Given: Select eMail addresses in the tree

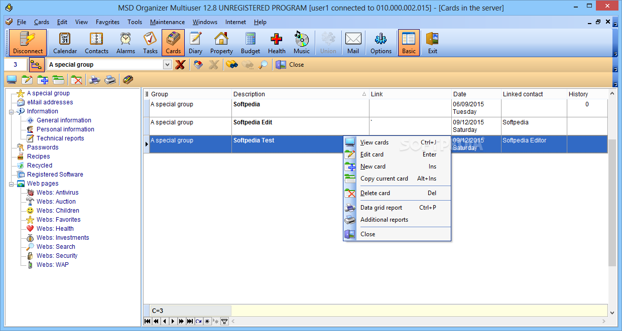Looking at the screenshot, I should 50,102.
